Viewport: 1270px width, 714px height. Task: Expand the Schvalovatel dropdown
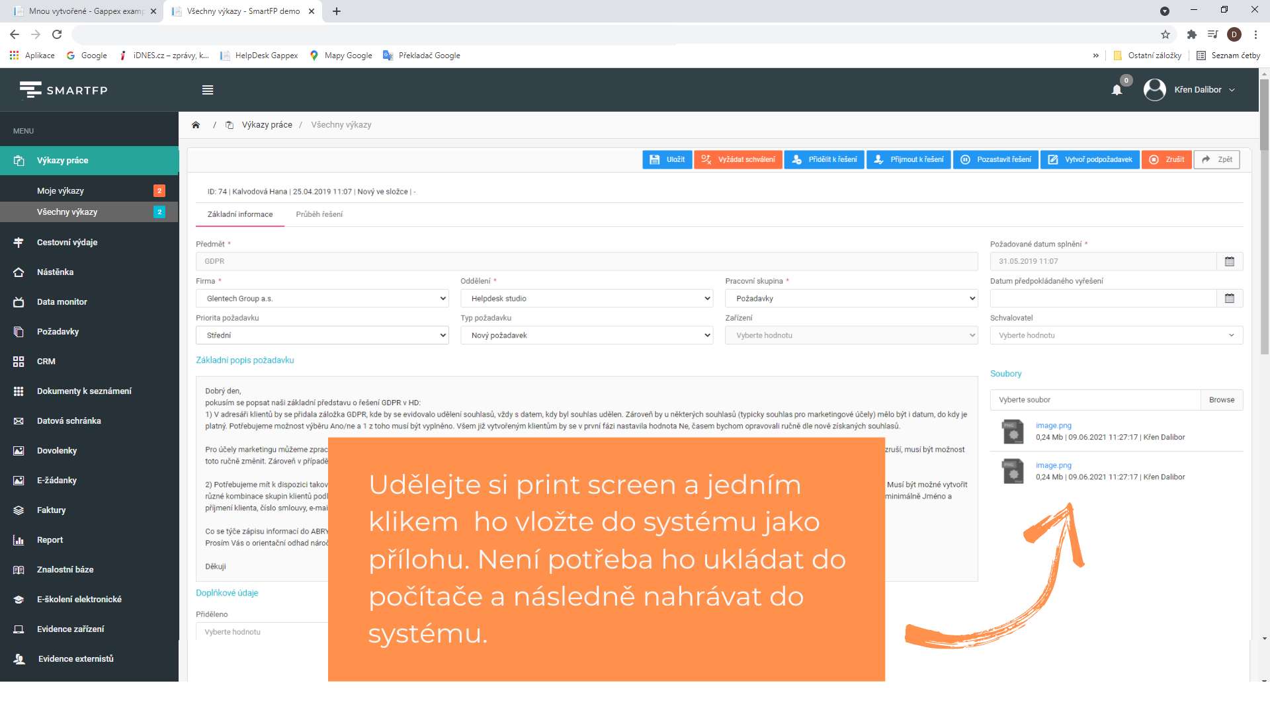[x=1116, y=335]
